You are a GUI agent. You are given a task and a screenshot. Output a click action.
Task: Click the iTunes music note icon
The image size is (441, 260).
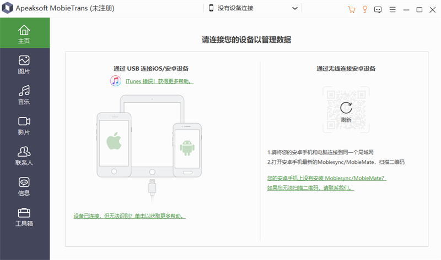point(116,81)
